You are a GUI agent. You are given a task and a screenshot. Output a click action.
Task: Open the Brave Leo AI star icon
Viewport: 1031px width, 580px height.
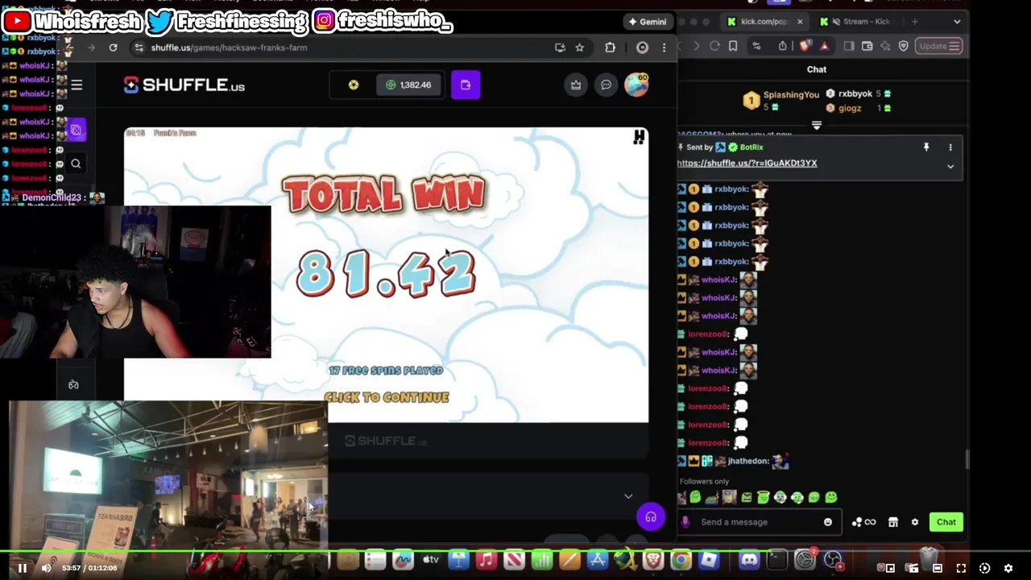tap(885, 46)
